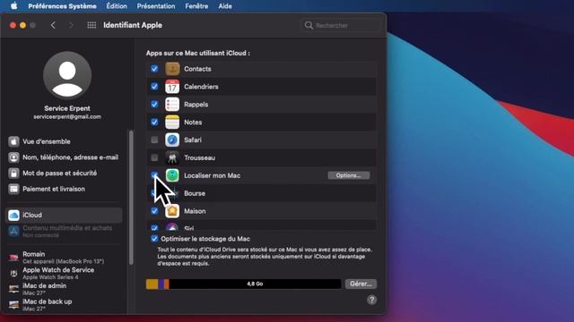Open help with the question mark
The width and height of the screenshot is (574, 322).
pyautogui.click(x=372, y=301)
